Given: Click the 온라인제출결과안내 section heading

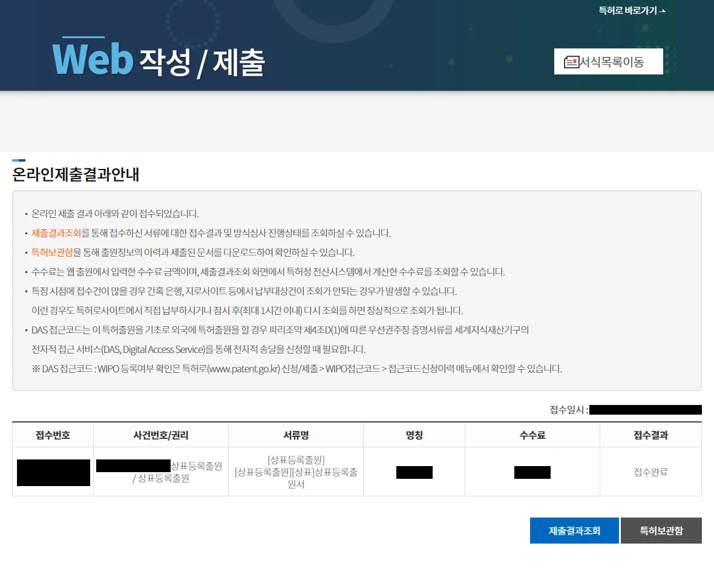Looking at the screenshot, I should click(76, 175).
